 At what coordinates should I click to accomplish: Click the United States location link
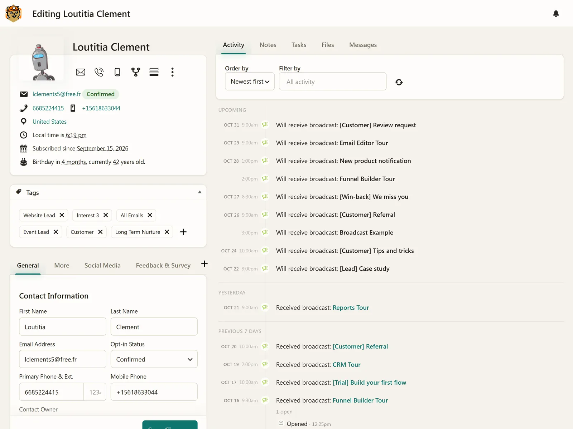pyautogui.click(x=49, y=122)
